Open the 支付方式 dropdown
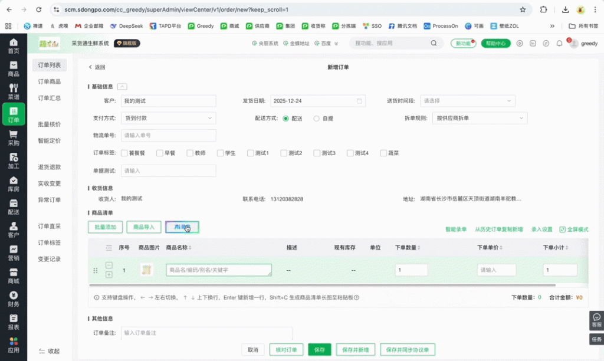The height and width of the screenshot is (361, 604). pos(168,119)
